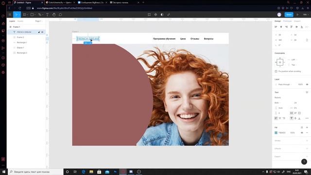Viewport: 311px width, 175px height.
Task: Click the fill color swatch
Action: (276, 133)
